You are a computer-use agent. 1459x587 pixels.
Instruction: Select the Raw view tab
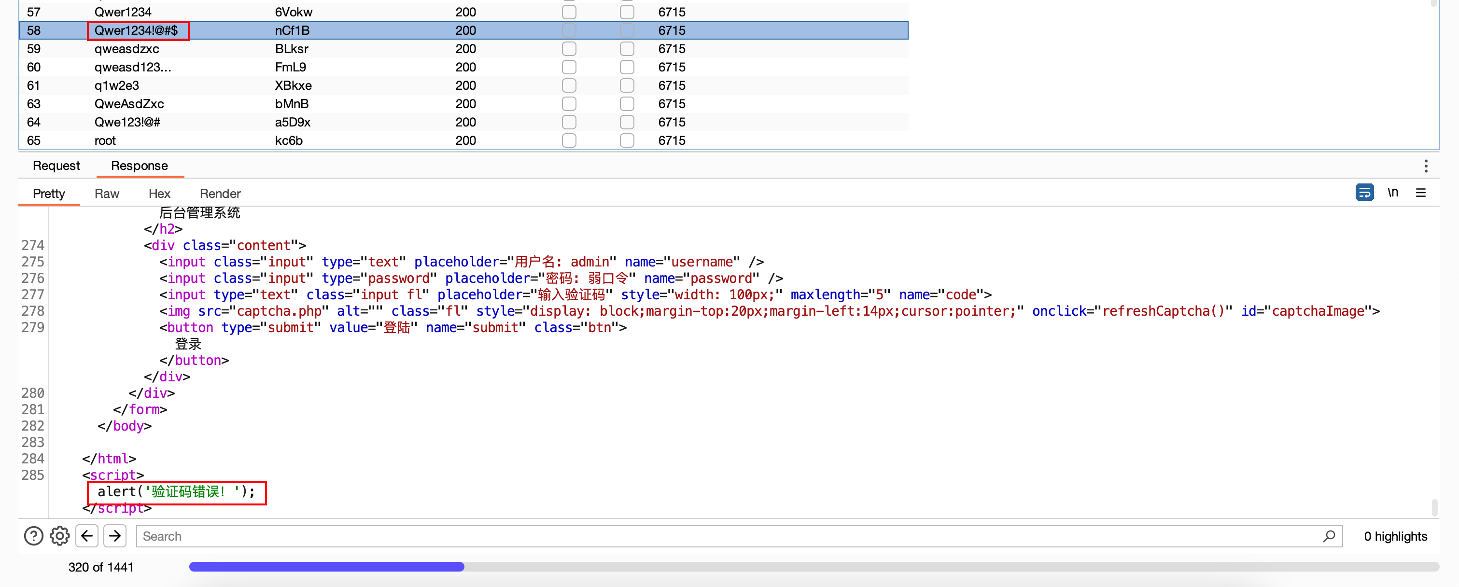(107, 194)
